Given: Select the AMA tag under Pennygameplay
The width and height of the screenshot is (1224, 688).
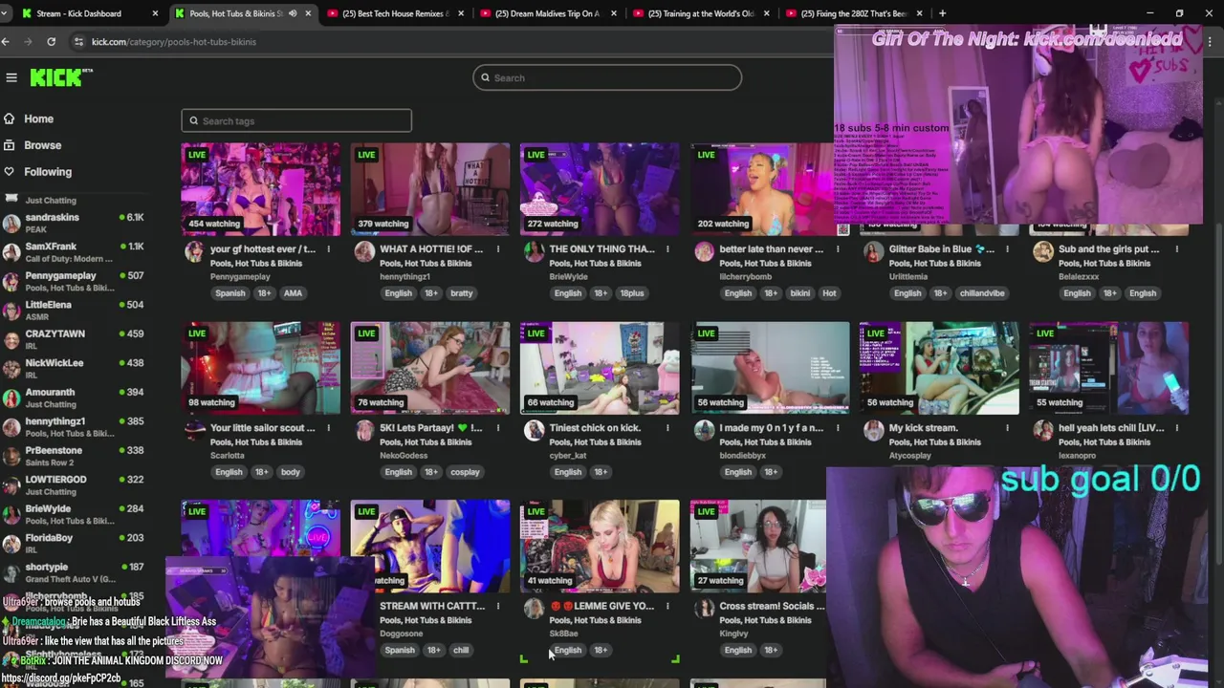Looking at the screenshot, I should tap(293, 293).
